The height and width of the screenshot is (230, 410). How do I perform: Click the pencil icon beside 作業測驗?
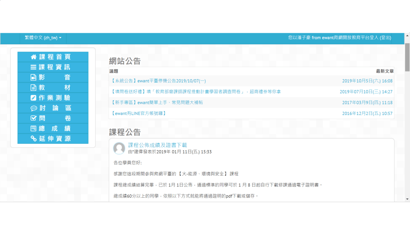[x=34, y=98]
